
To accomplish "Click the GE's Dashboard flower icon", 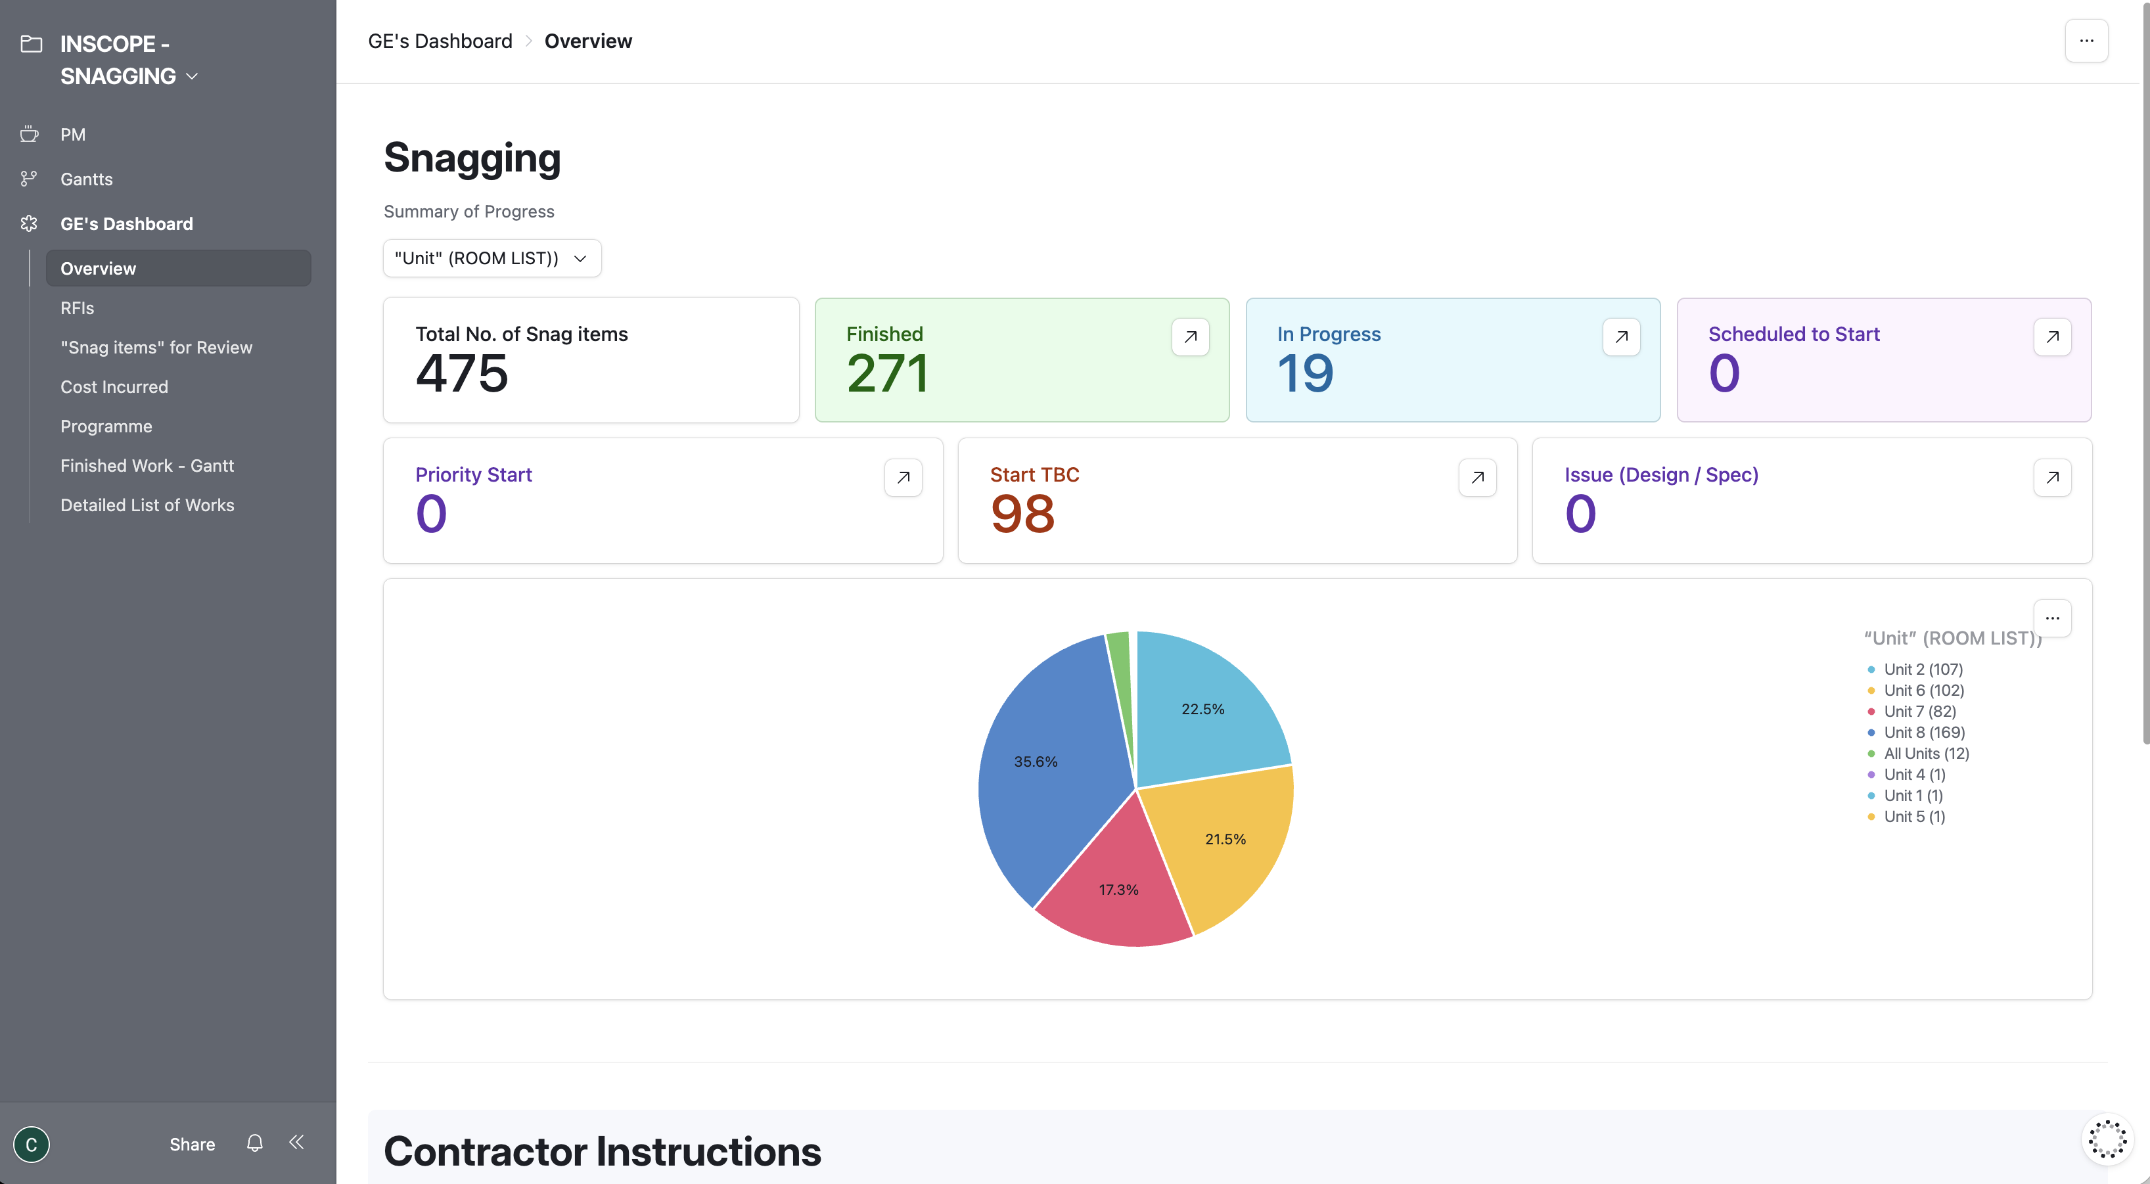I will click(29, 223).
